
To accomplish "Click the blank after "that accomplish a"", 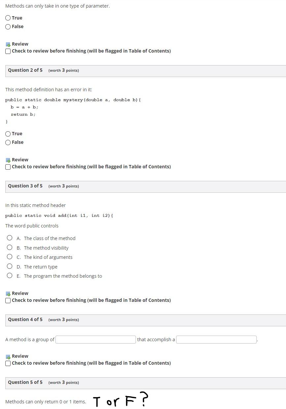I will tap(216, 339).
